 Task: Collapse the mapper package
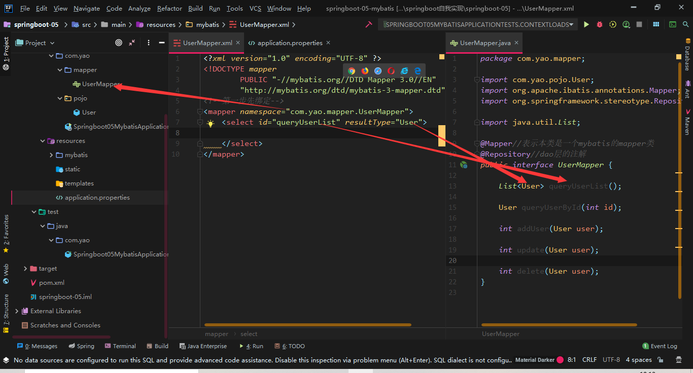click(x=60, y=70)
